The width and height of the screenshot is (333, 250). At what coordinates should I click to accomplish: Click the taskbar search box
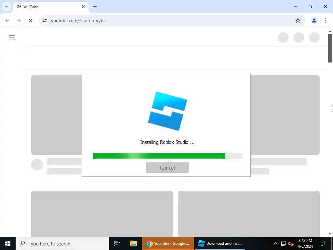point(62,243)
